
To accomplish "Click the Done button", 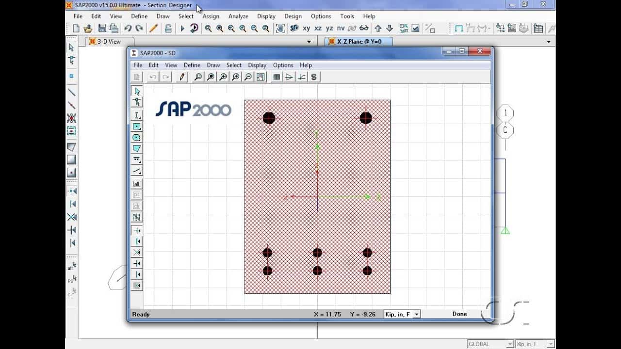I will point(459,314).
